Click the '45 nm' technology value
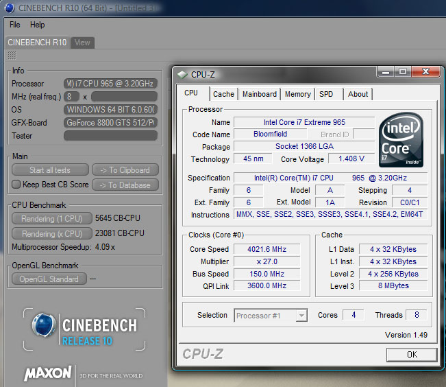This screenshot has width=446, height=387. click(253, 159)
